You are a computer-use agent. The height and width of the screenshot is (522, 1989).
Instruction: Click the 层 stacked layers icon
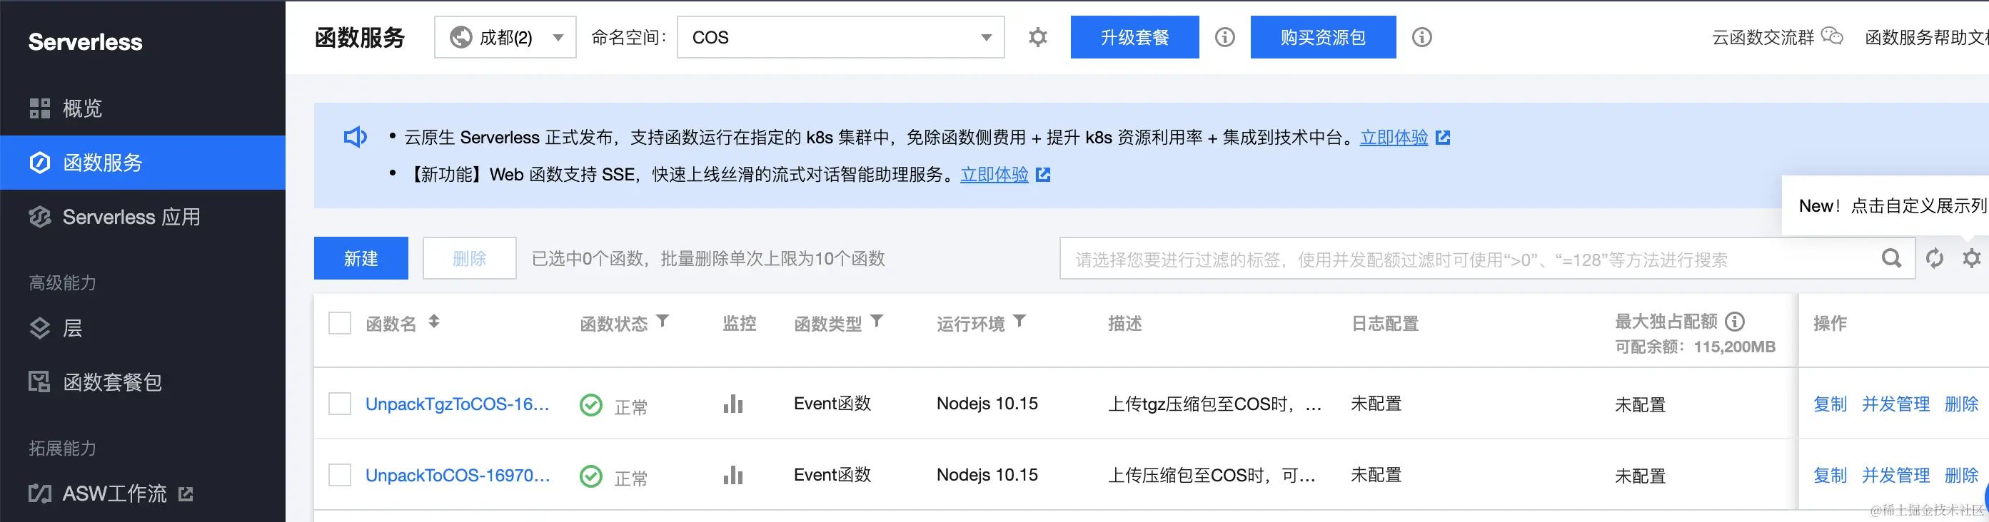tap(39, 329)
